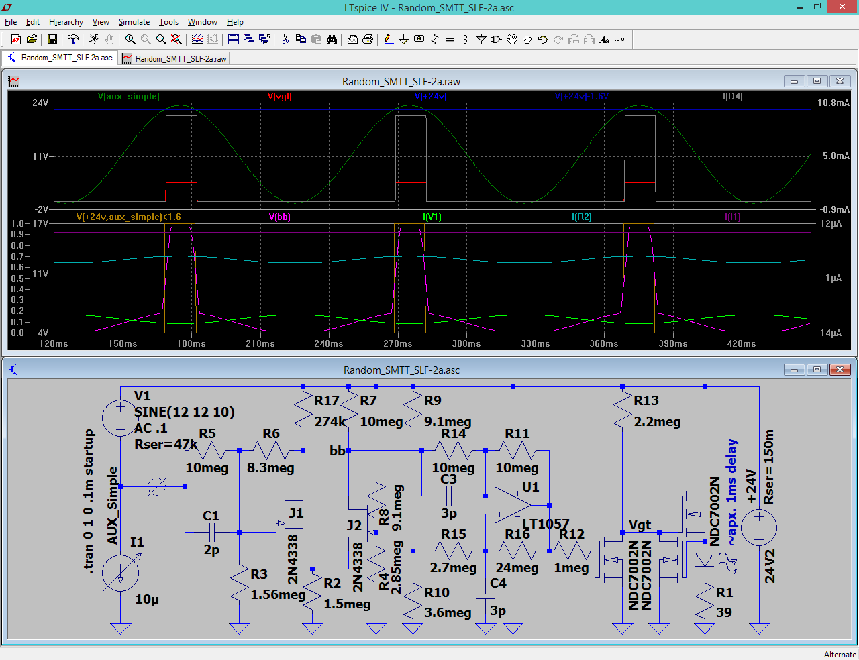
Task: Select the Resistor placement tool
Action: pyautogui.click(x=435, y=40)
